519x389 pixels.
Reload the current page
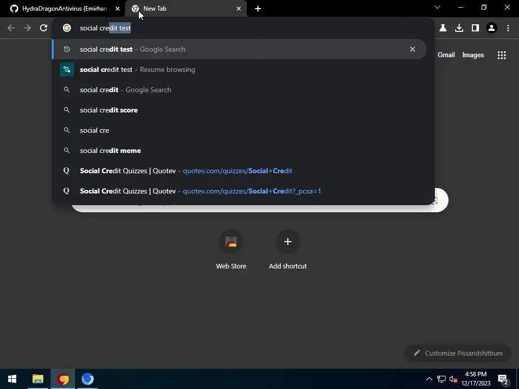click(x=44, y=28)
